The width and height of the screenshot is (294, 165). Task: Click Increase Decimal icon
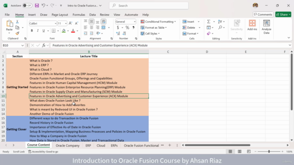(118, 33)
